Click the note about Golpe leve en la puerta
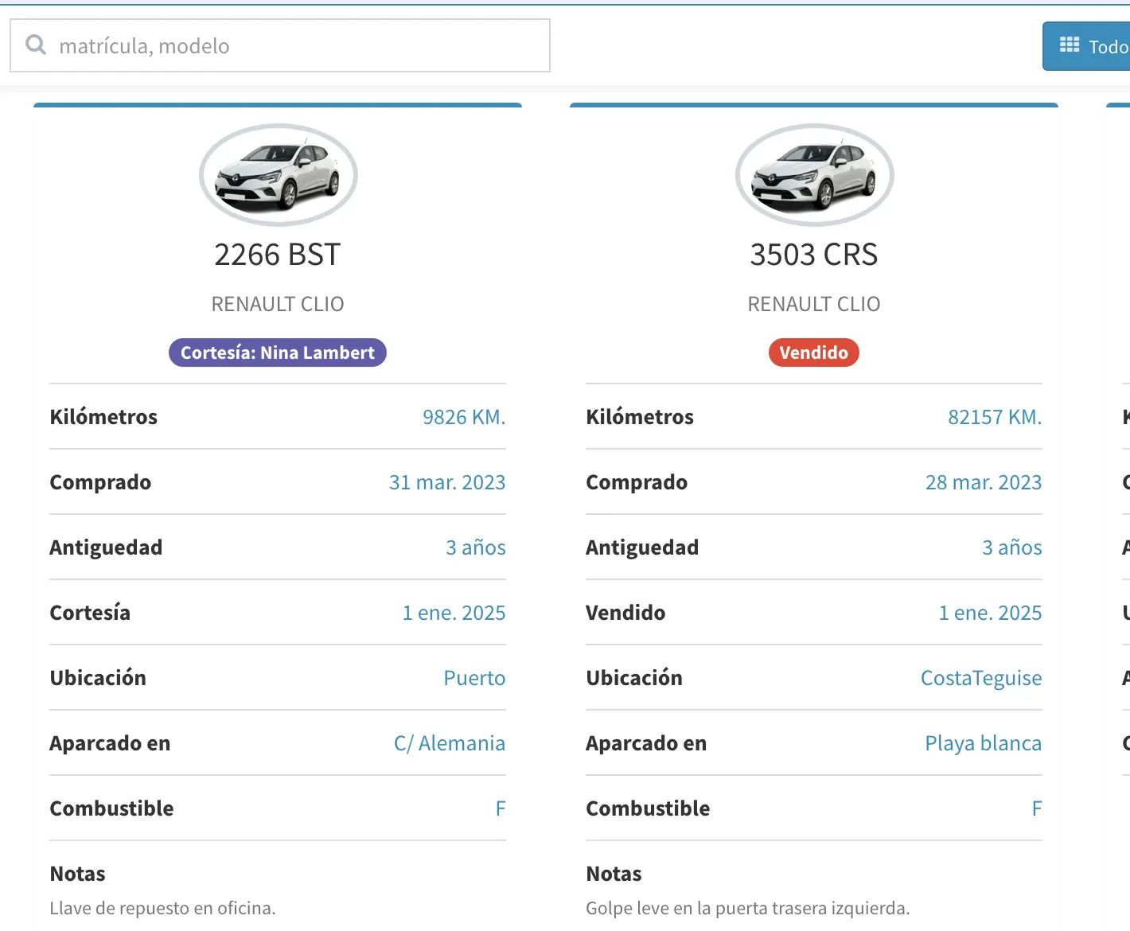The height and width of the screenshot is (931, 1130). click(748, 908)
